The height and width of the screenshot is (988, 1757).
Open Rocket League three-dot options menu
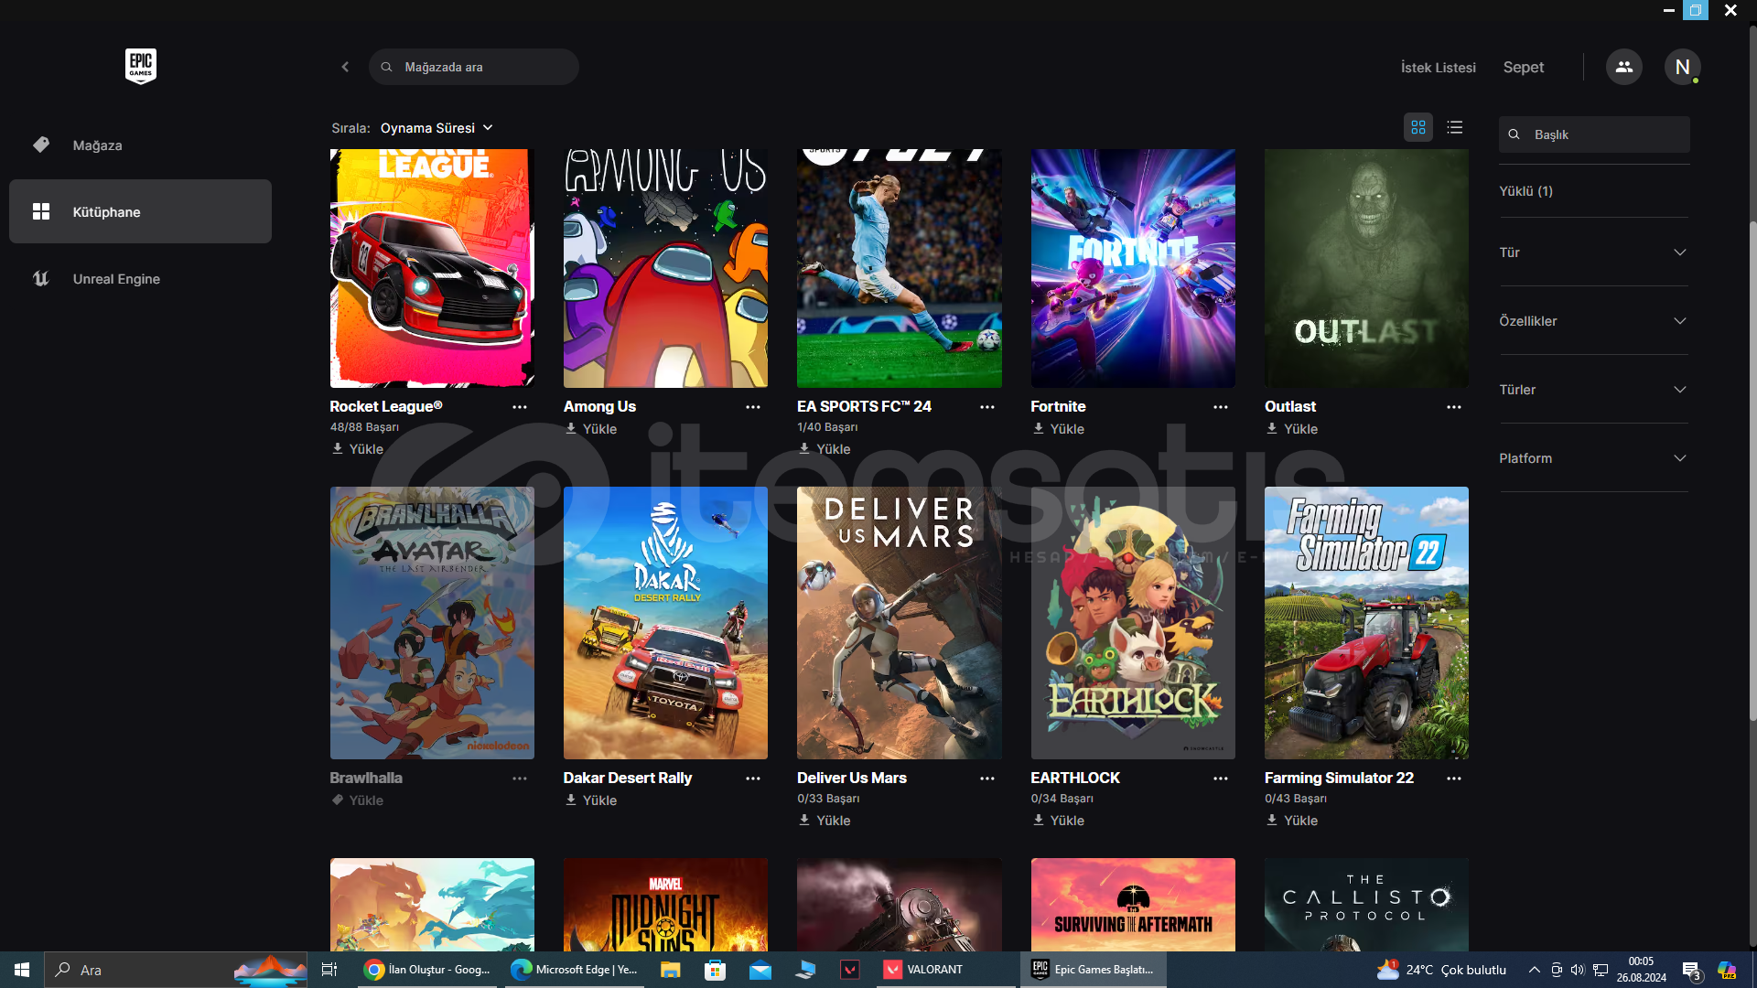[519, 407]
